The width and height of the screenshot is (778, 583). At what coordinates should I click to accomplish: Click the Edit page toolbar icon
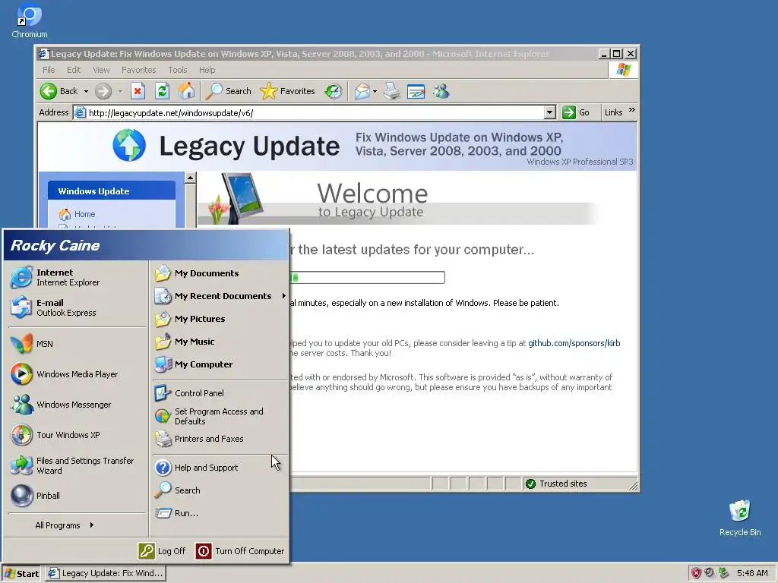pos(416,91)
